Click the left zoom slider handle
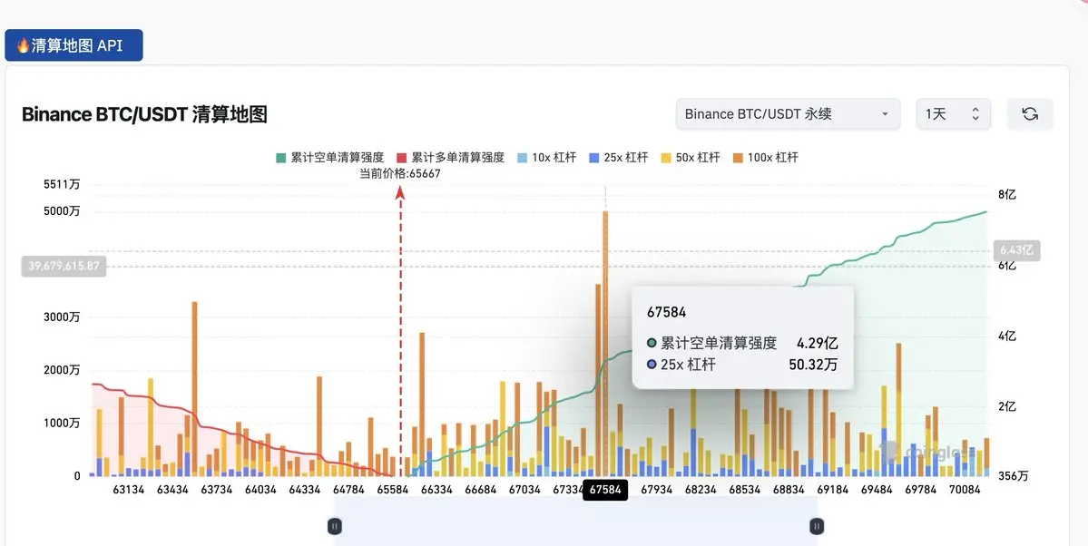The height and width of the screenshot is (546, 1088). 335,527
